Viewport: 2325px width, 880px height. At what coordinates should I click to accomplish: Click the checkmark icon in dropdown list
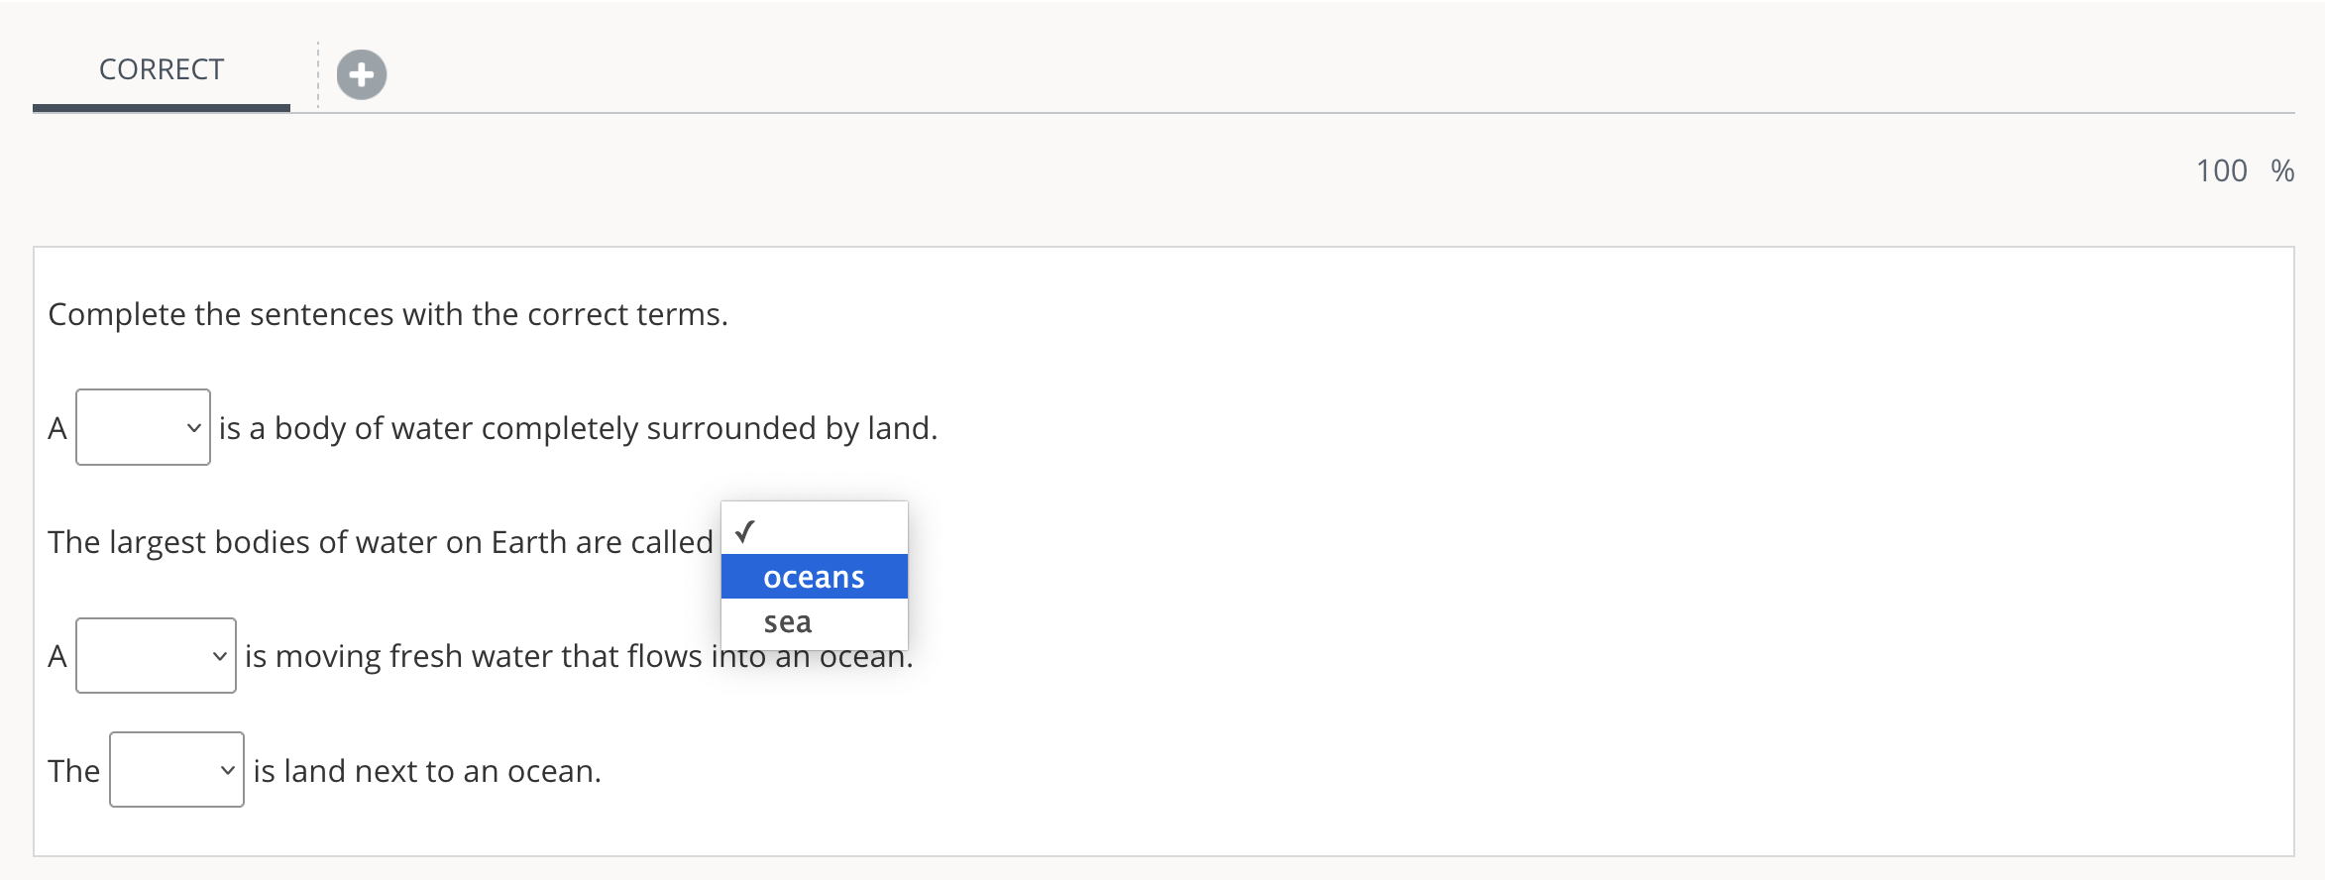click(x=745, y=531)
